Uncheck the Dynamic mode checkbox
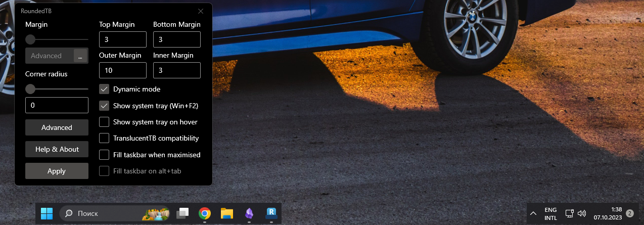The image size is (644, 225). coord(104,89)
